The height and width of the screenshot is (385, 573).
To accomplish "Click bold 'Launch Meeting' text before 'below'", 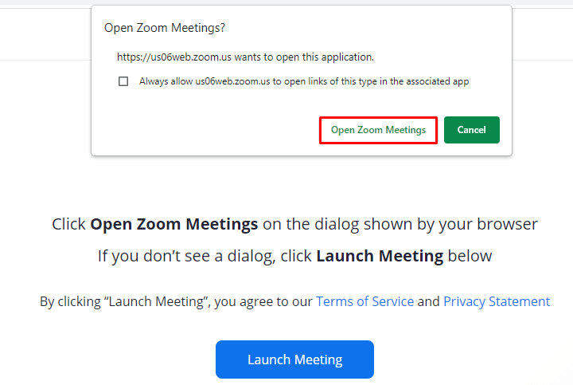I will 380,256.
